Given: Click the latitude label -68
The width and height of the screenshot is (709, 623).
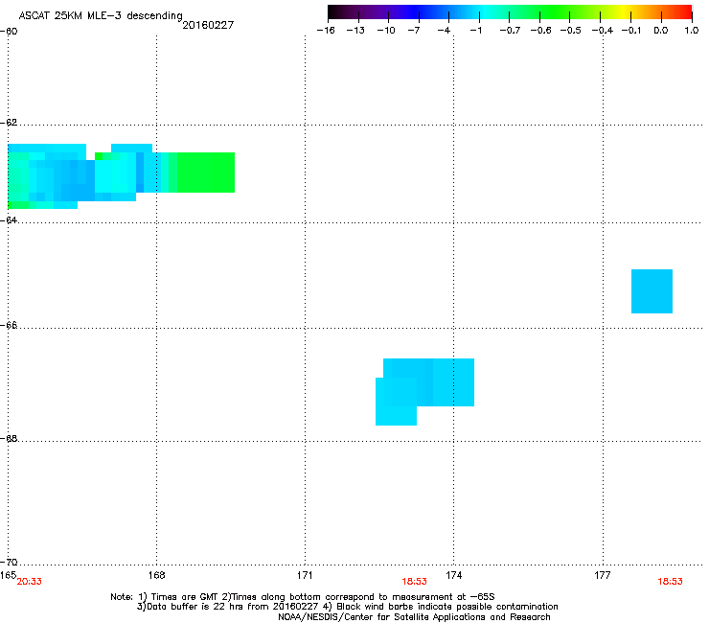Looking at the screenshot, I should (x=9, y=439).
